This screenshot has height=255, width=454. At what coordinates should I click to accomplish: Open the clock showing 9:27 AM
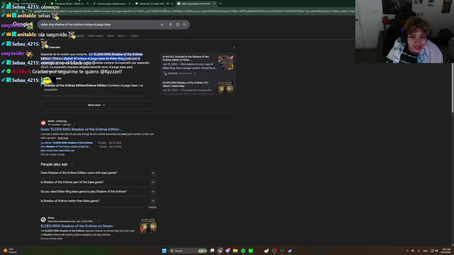tap(446, 251)
